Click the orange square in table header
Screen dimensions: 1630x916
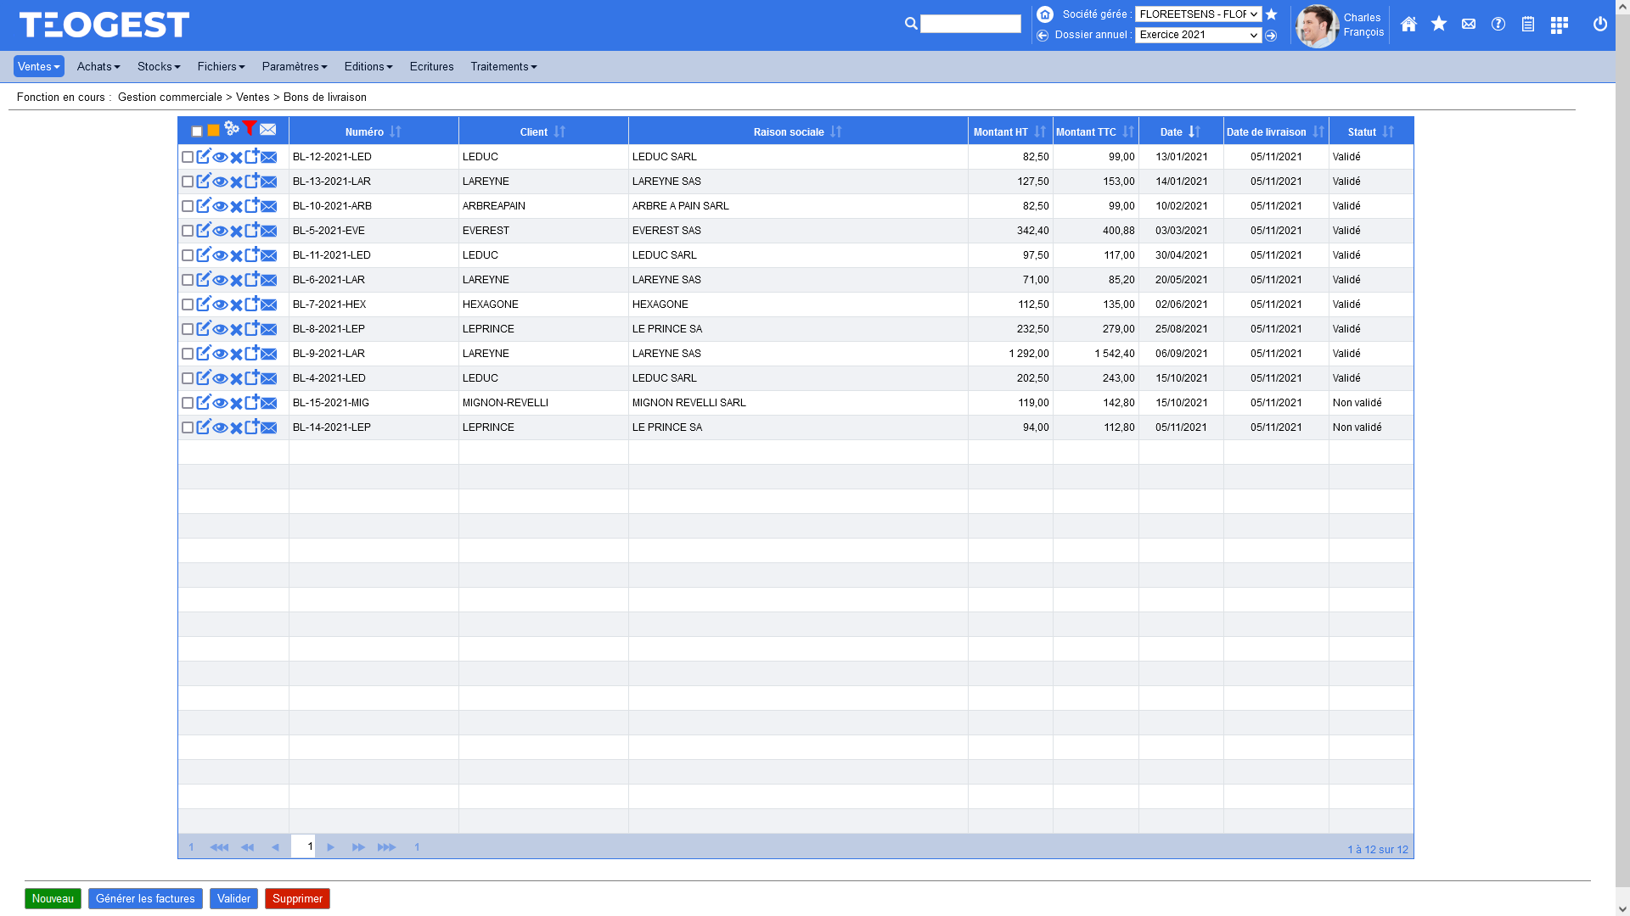coord(214,131)
